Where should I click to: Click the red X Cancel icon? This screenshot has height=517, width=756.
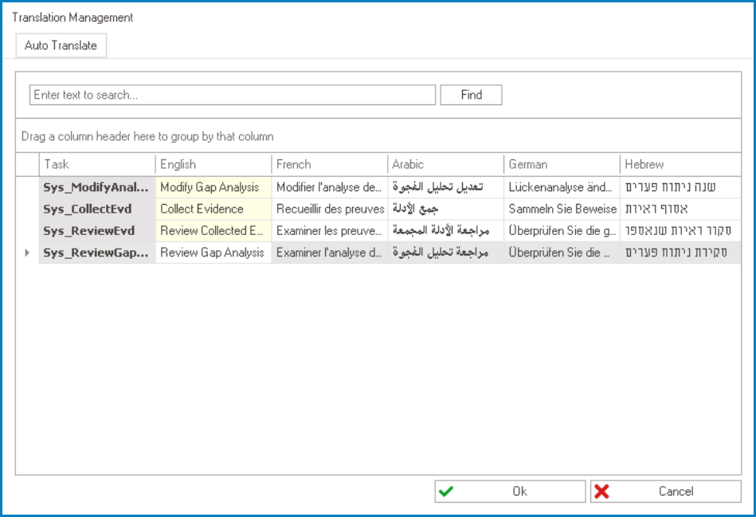(x=603, y=491)
